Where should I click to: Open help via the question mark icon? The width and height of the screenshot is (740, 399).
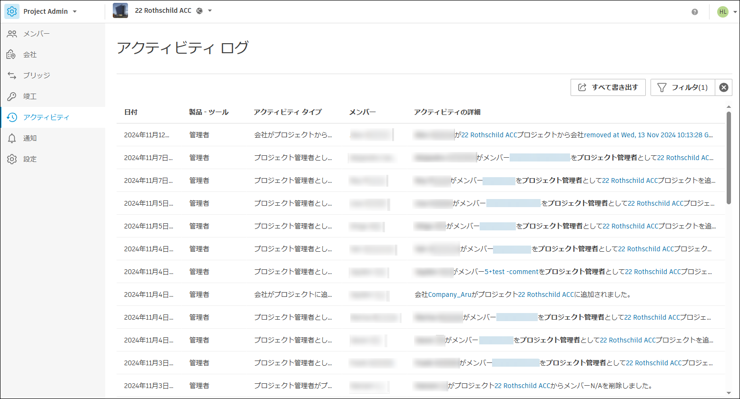[x=695, y=12]
